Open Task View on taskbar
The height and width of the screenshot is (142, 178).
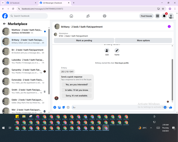[10, 128]
